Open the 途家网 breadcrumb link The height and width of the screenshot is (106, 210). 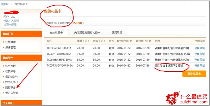coord(5,4)
